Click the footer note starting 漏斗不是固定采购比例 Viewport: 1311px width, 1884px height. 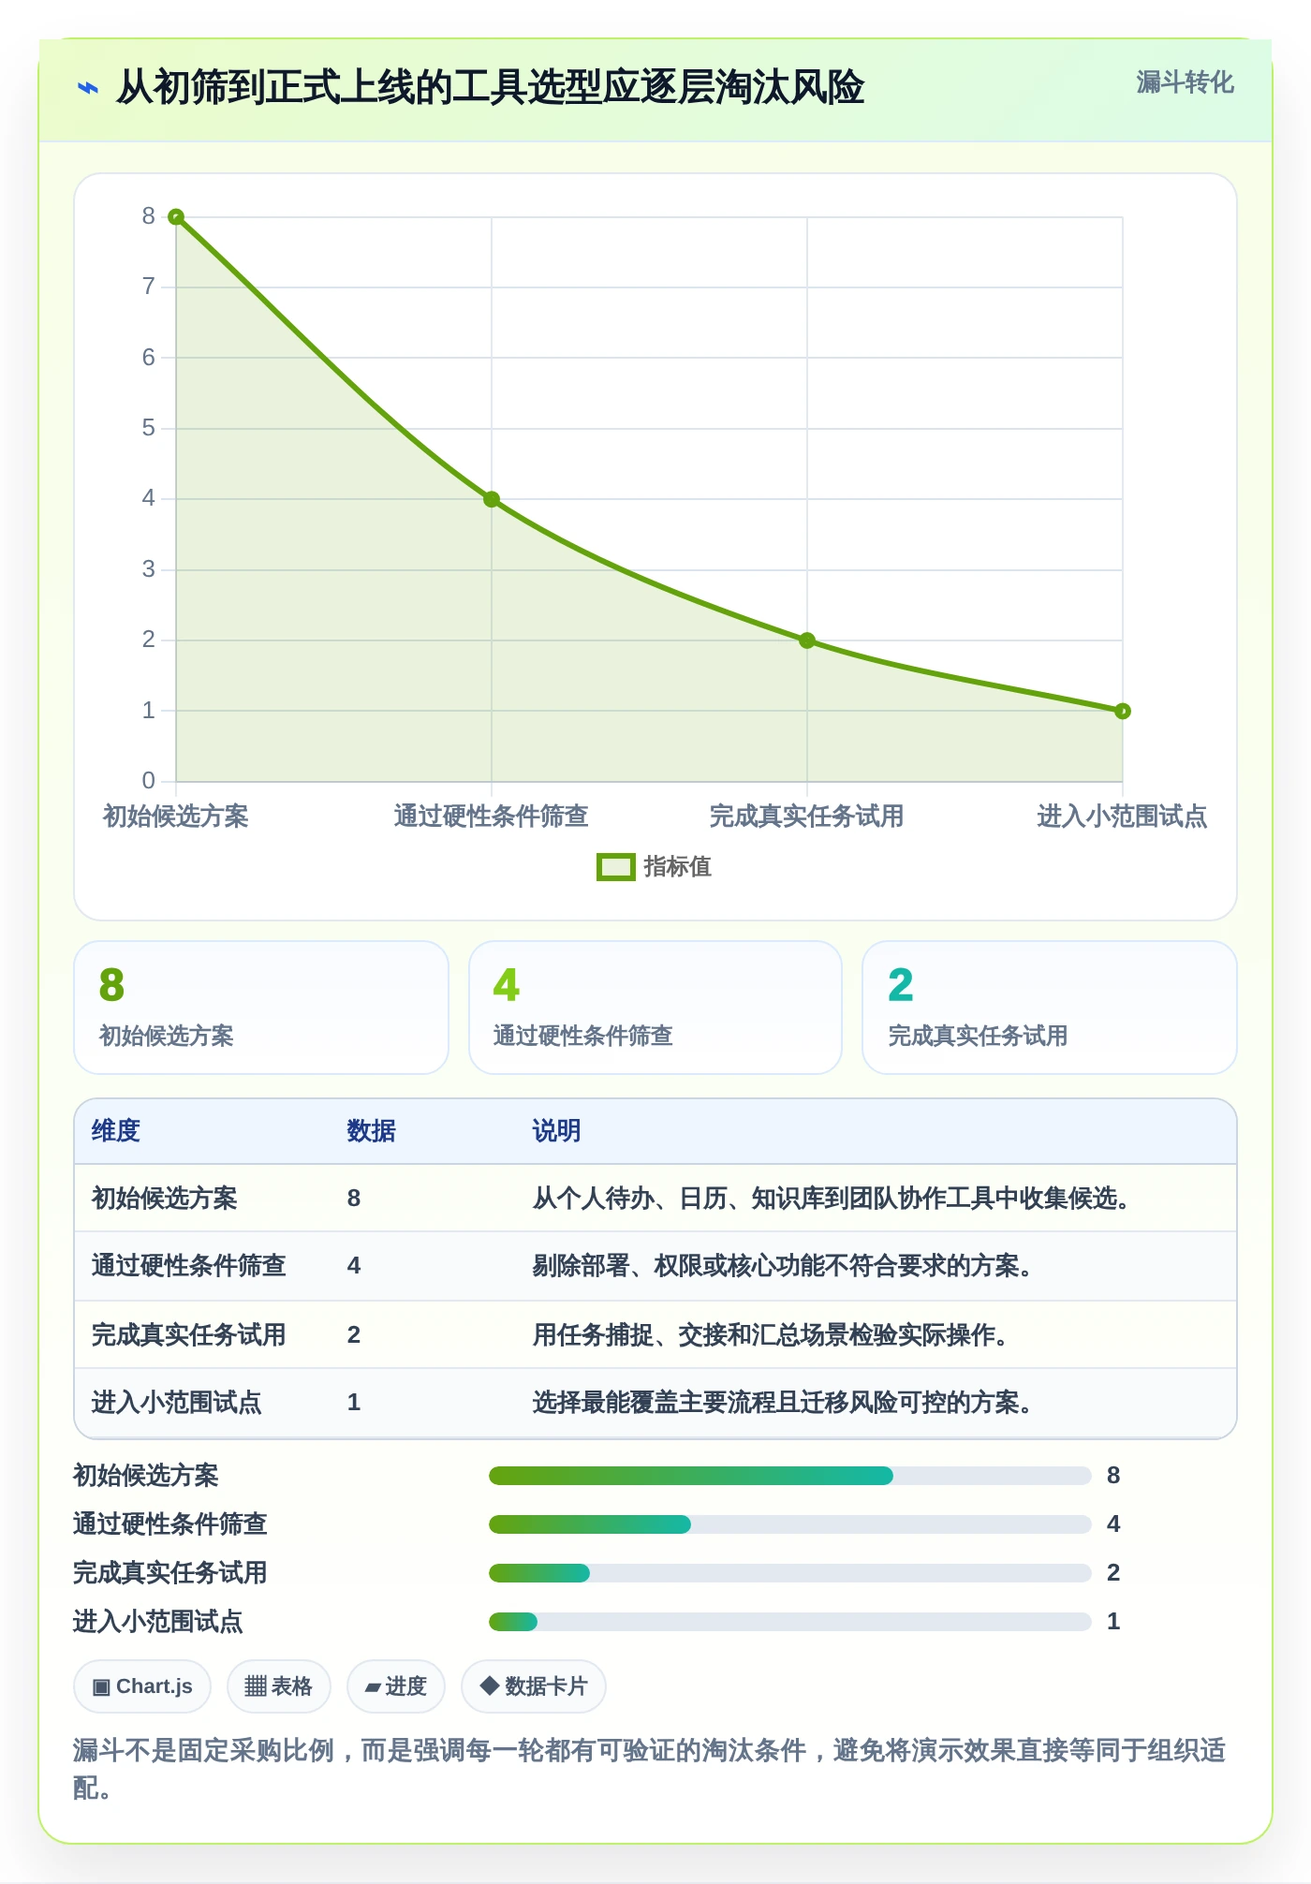pos(650,1769)
